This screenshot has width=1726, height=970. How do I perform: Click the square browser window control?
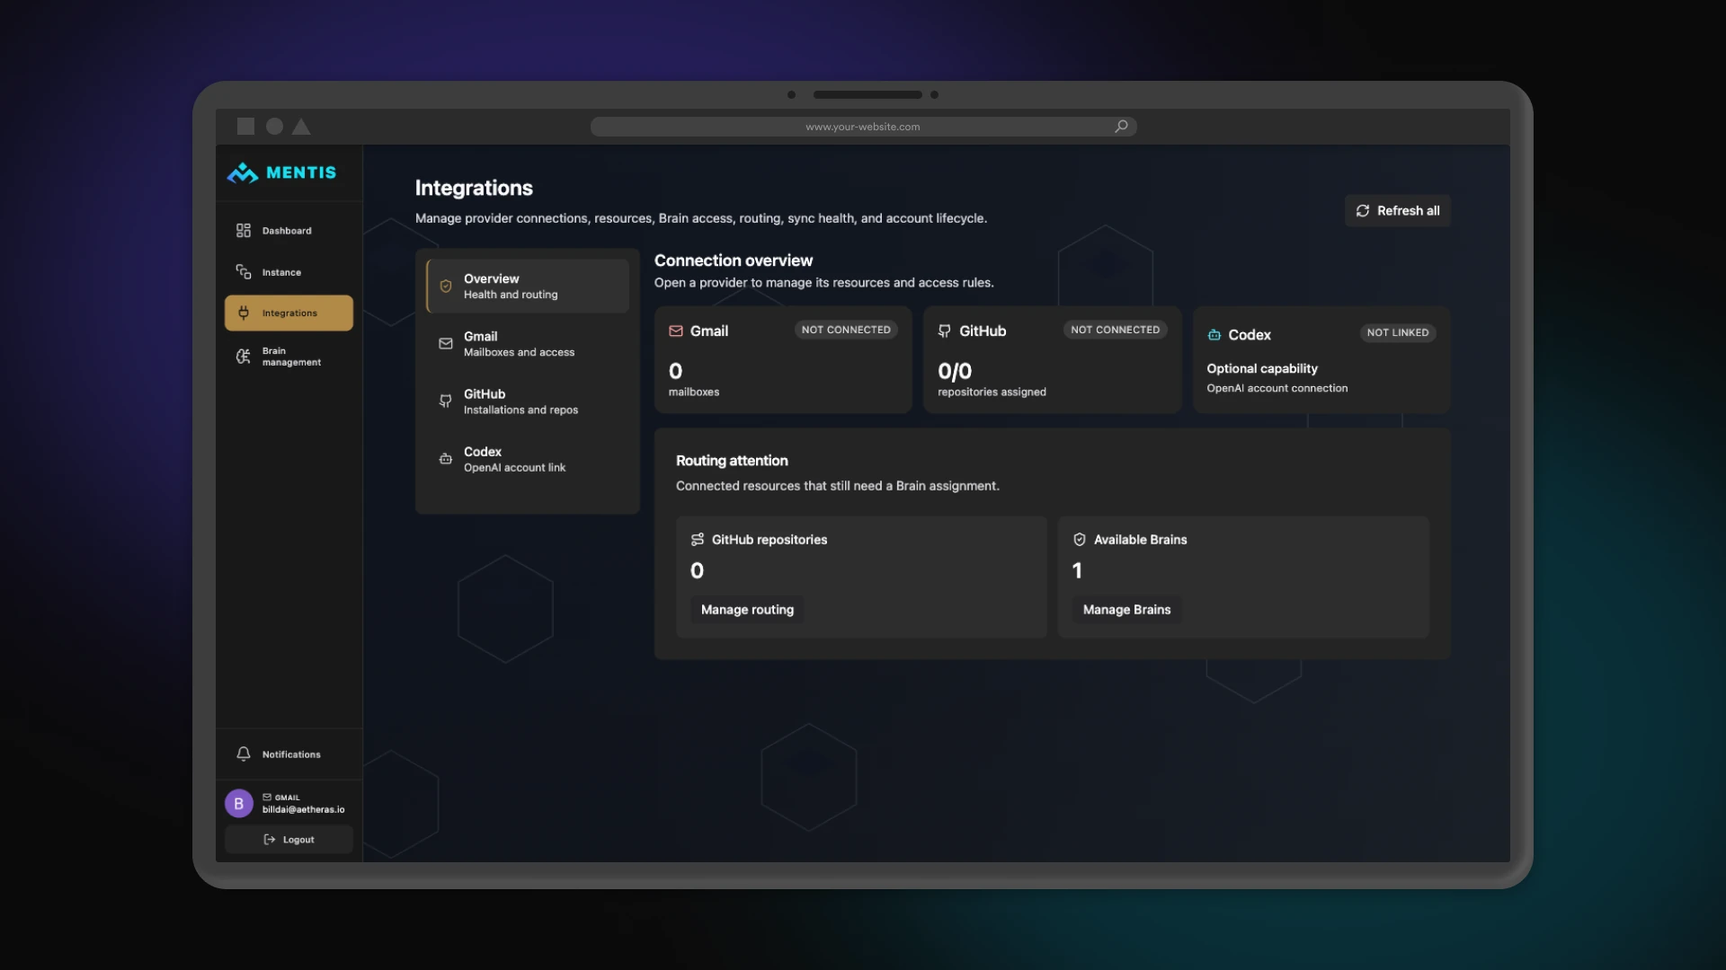(x=245, y=127)
